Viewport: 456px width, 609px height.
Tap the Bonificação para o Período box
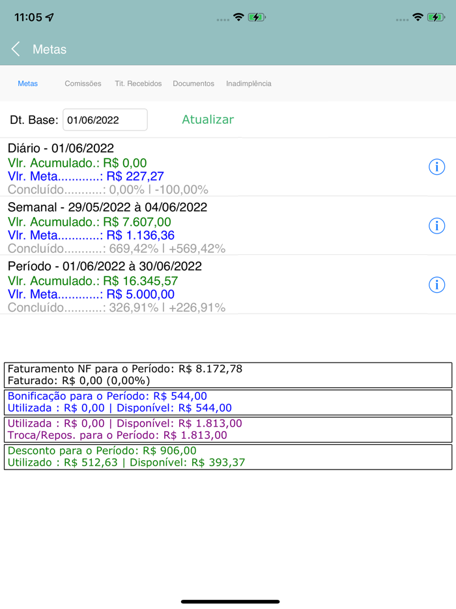pyautogui.click(x=228, y=402)
